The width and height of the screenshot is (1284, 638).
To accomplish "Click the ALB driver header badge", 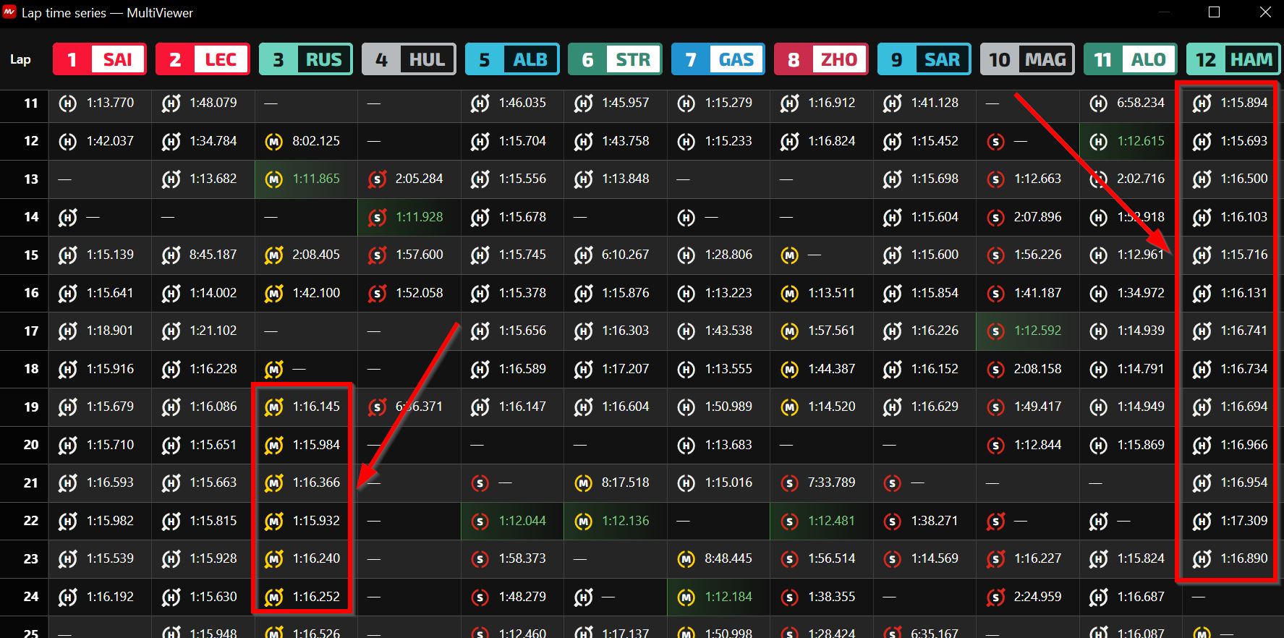I will 512,59.
